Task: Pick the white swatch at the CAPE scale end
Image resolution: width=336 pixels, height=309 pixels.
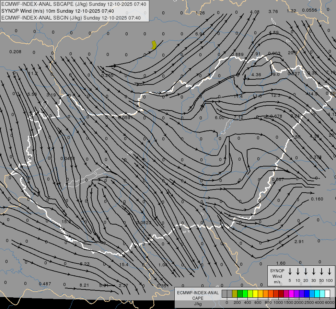Action: [327, 294]
